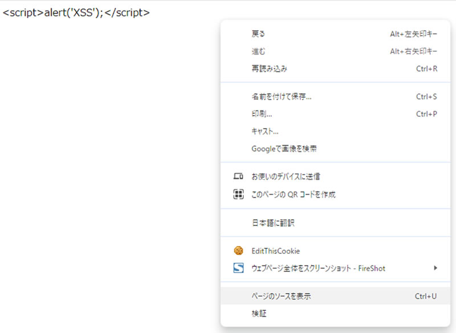The image size is (456, 333).
Task: Open ウェブページ全体をスクリーンショット - FireShot entry
Action: pos(335,268)
